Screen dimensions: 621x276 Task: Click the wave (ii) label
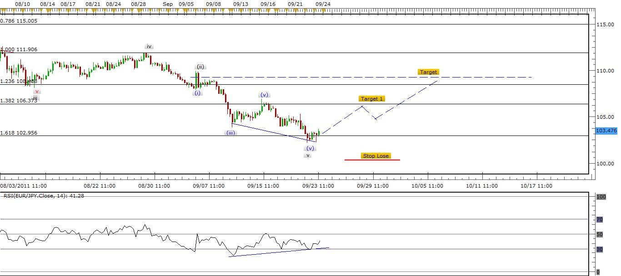tap(200, 67)
